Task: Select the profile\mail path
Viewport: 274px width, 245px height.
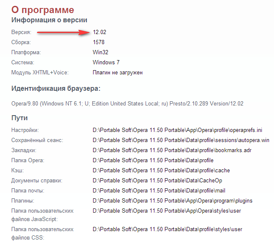Action: 159,190
